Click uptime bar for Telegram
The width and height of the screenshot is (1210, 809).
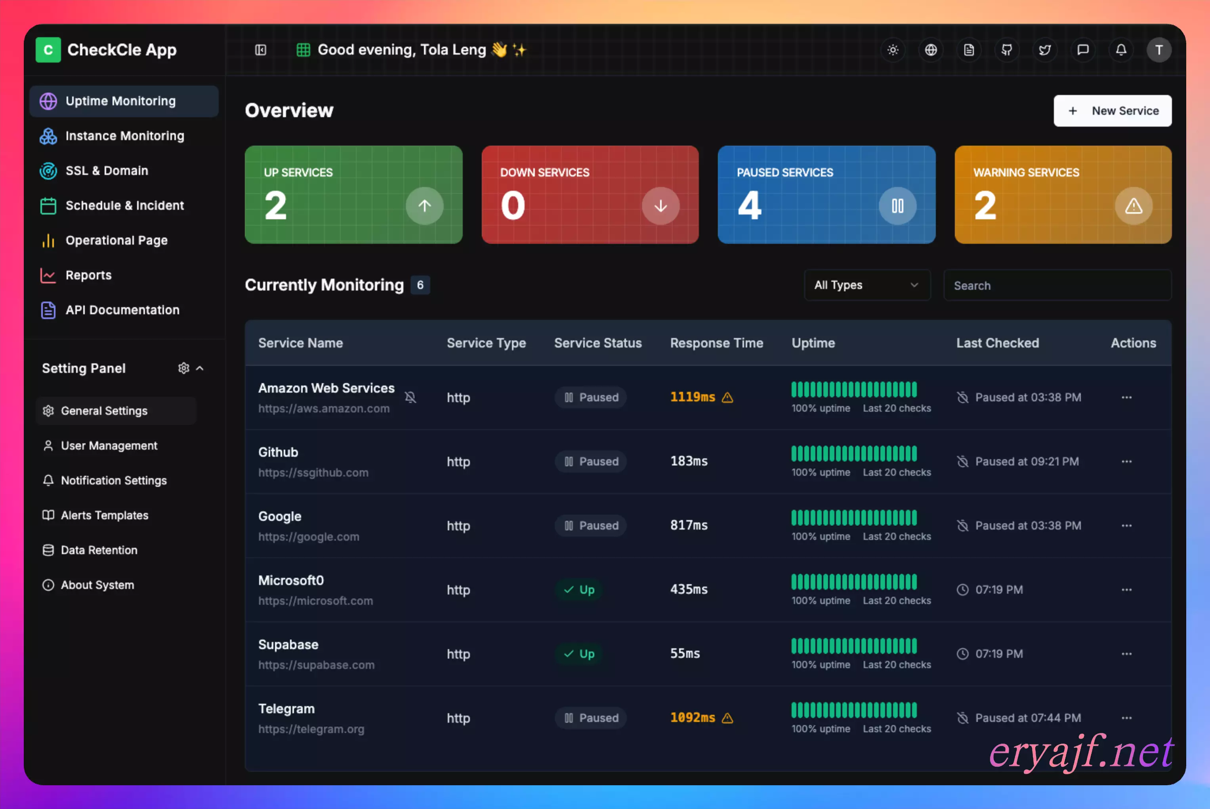pos(854,710)
